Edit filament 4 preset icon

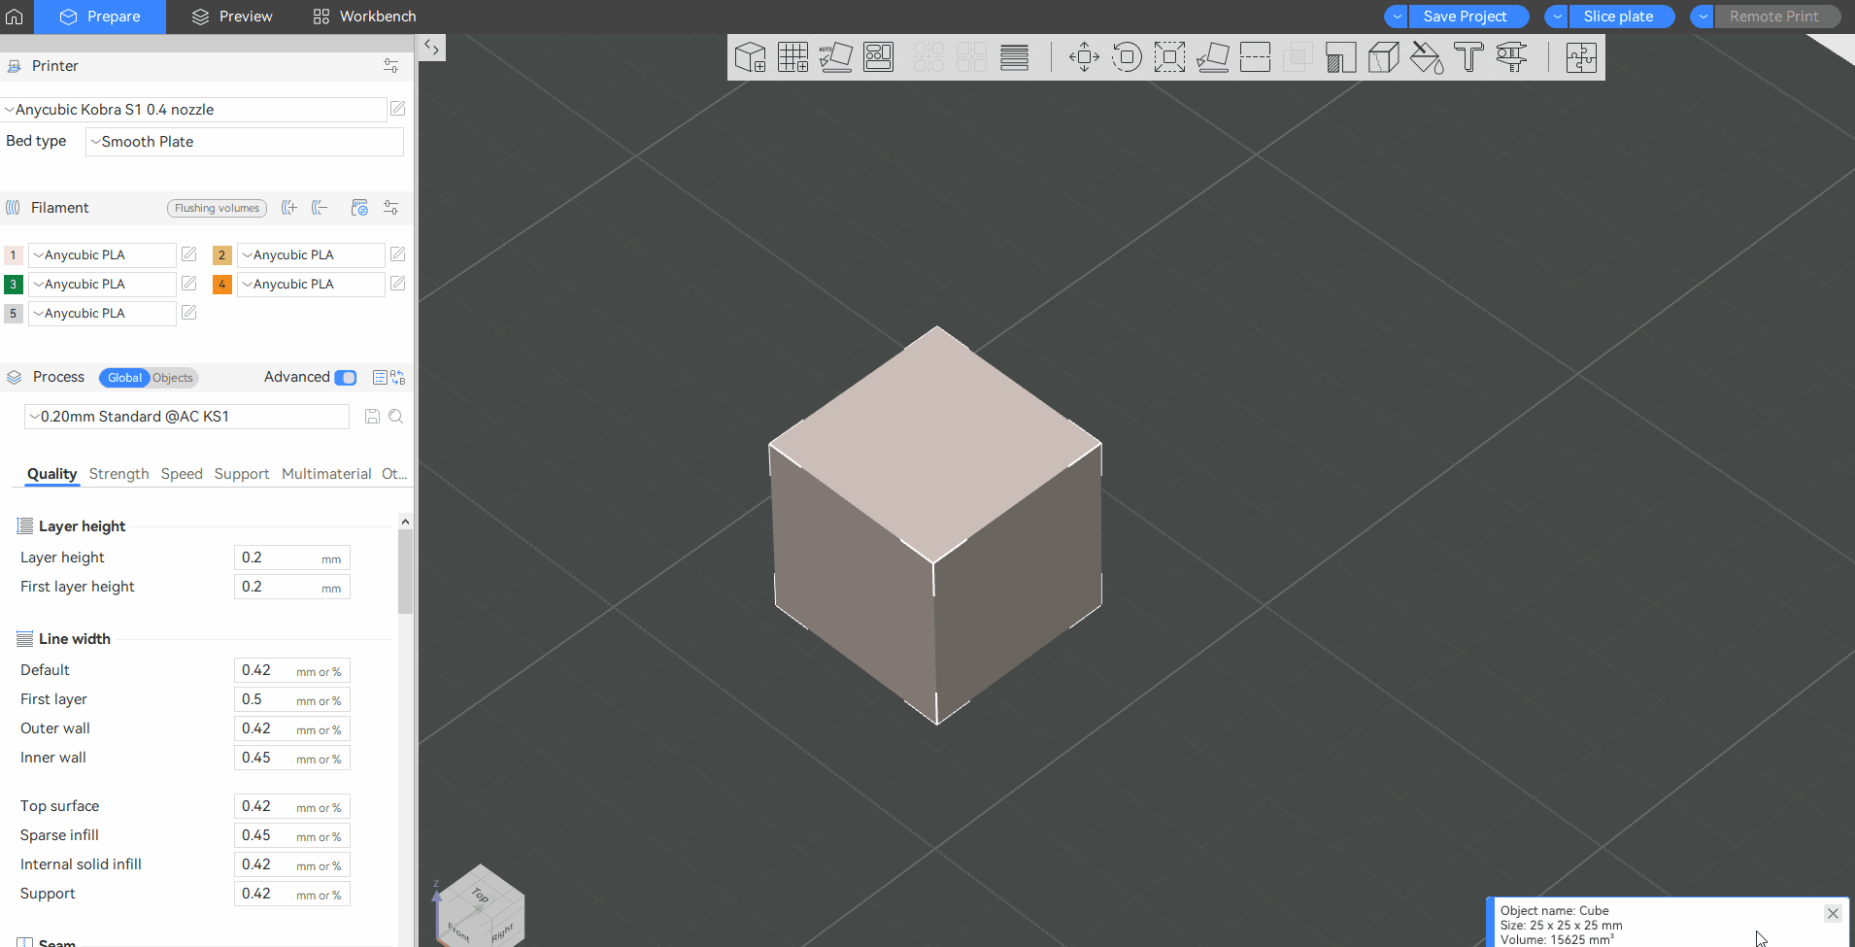click(398, 284)
